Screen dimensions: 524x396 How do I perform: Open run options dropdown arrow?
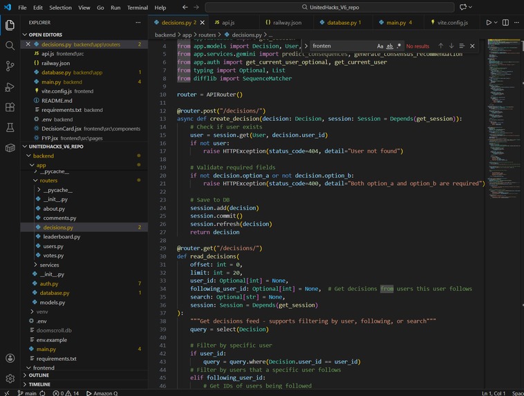[496, 22]
